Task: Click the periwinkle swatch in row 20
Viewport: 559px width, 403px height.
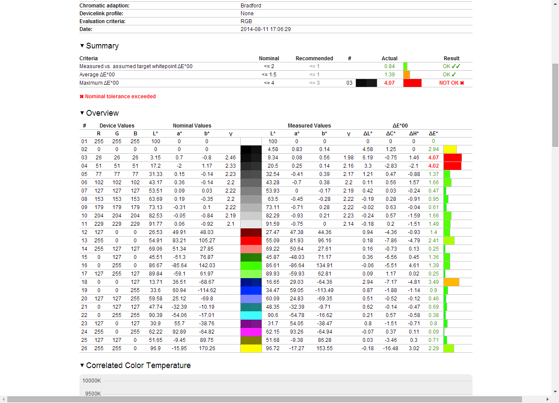Action: (x=251, y=299)
